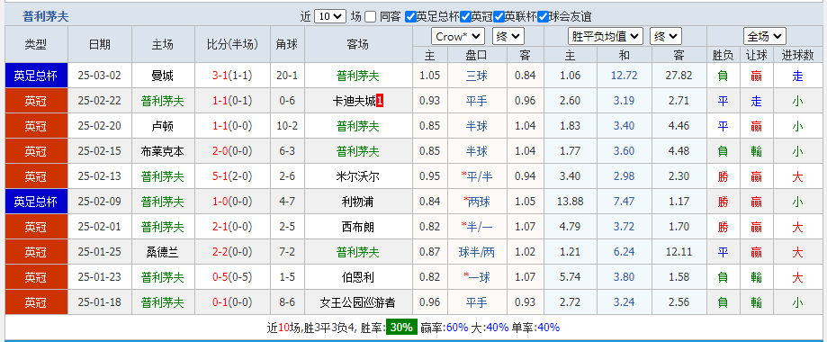Click 西布朗 away team name
Image resolution: width=827 pixels, height=342 pixels.
point(358,227)
